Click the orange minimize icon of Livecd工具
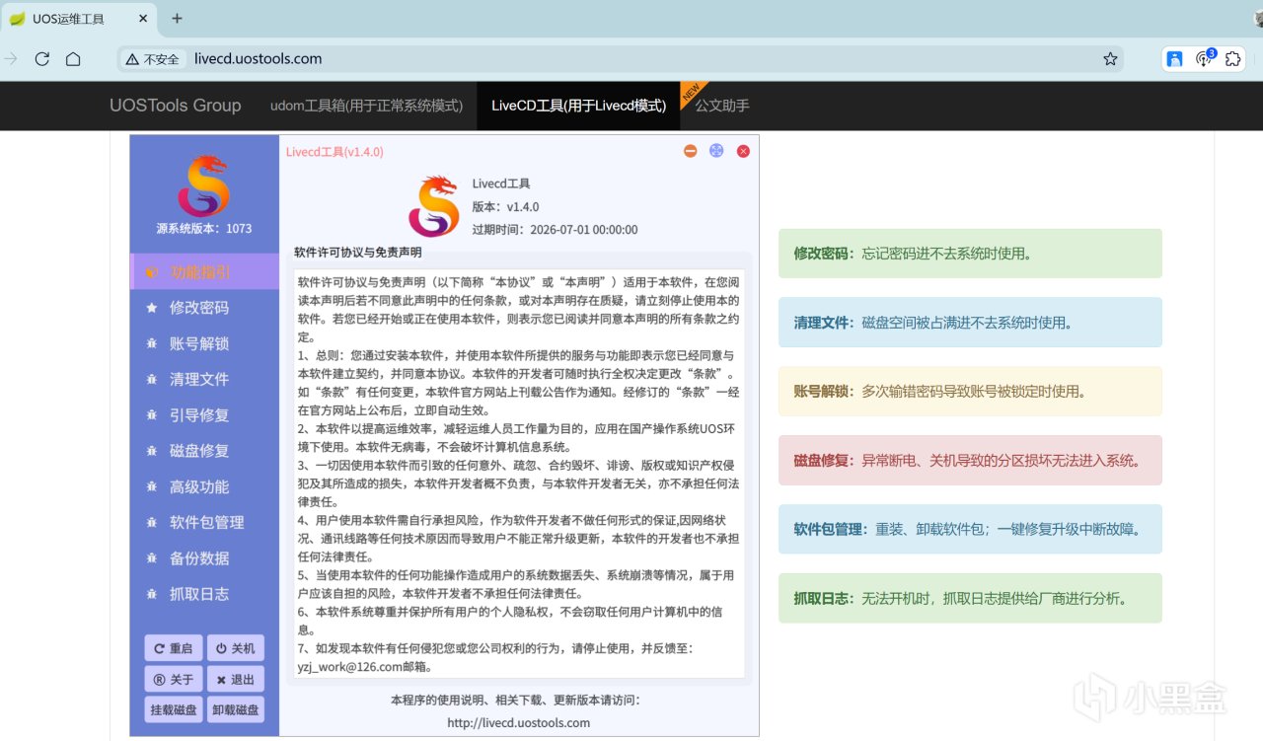The height and width of the screenshot is (741, 1263). (691, 151)
